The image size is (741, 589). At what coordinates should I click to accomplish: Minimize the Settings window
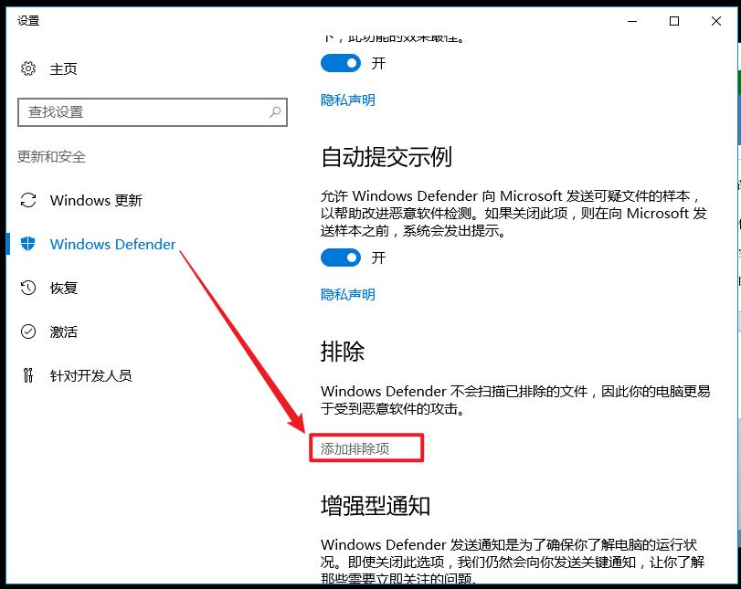click(x=632, y=21)
